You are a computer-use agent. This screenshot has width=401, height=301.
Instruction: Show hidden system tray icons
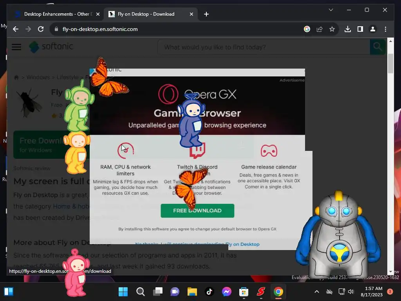click(x=316, y=292)
